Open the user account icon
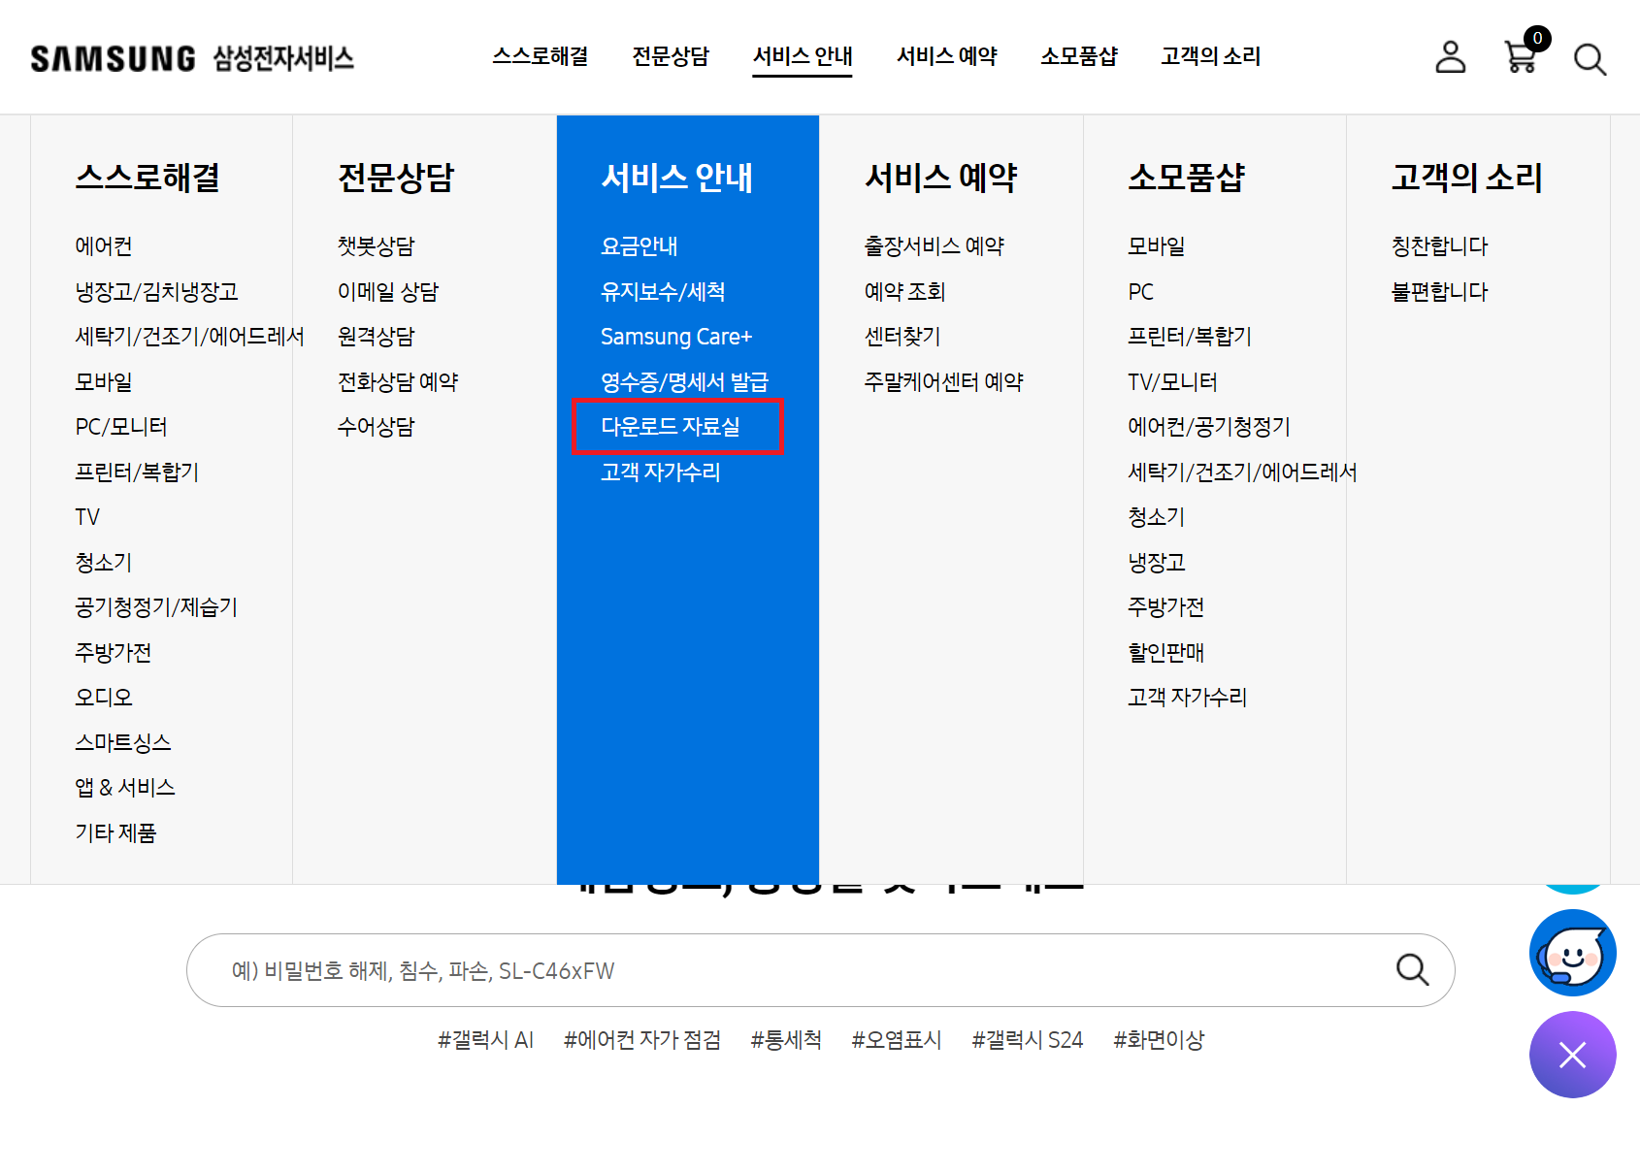 (1450, 57)
